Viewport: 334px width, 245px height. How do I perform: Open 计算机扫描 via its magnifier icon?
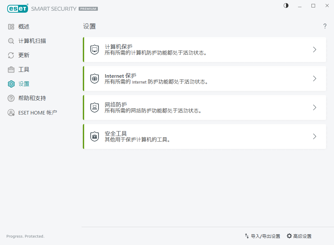point(10,41)
